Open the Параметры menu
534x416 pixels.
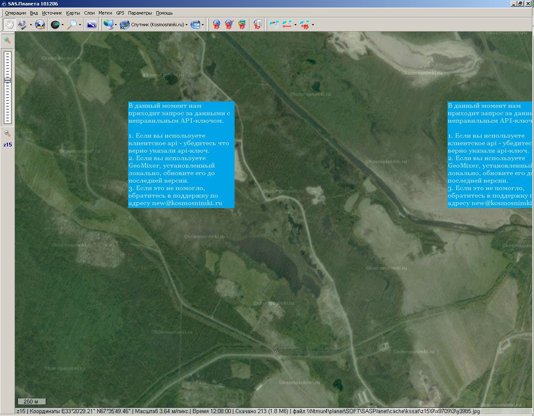coord(140,13)
